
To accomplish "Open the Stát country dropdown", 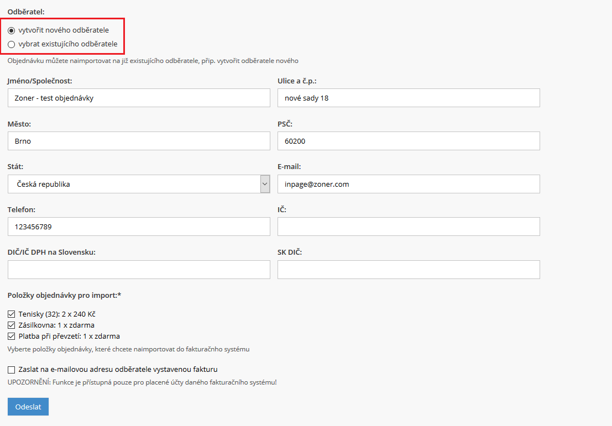I will pos(133,184).
